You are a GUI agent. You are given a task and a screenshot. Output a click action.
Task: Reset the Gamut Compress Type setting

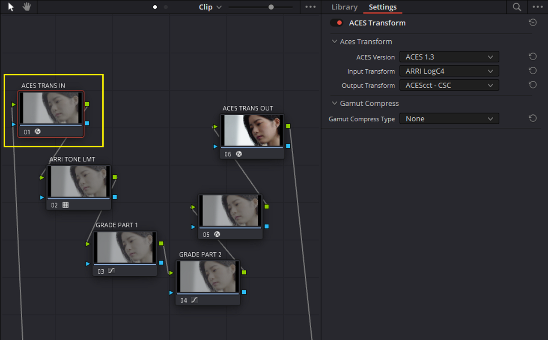[x=533, y=119]
